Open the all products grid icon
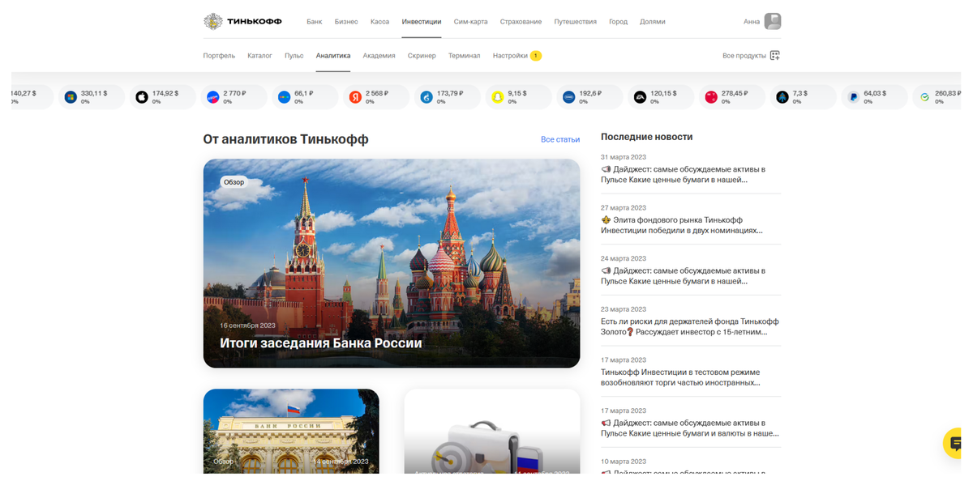This screenshot has width=973, height=485. [x=774, y=55]
